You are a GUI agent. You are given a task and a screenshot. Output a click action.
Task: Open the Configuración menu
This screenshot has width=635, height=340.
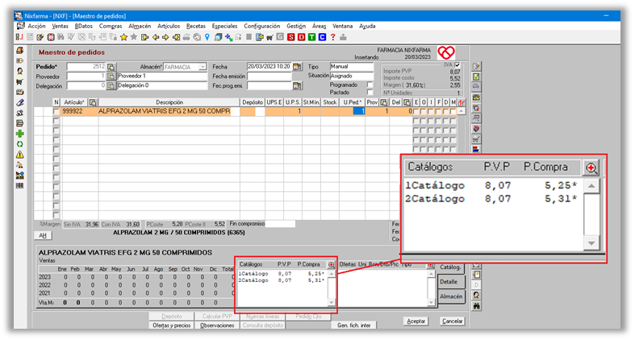point(261,26)
